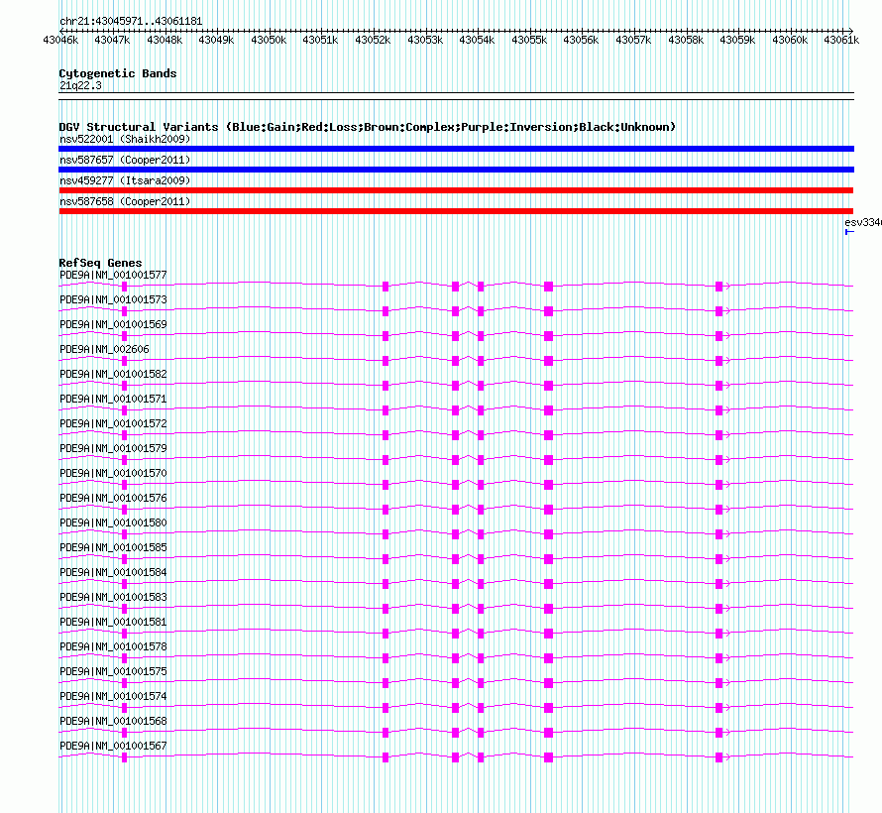Select transcript PDE9A|NM_001001572
The height and width of the screenshot is (813, 882).
click(x=113, y=423)
